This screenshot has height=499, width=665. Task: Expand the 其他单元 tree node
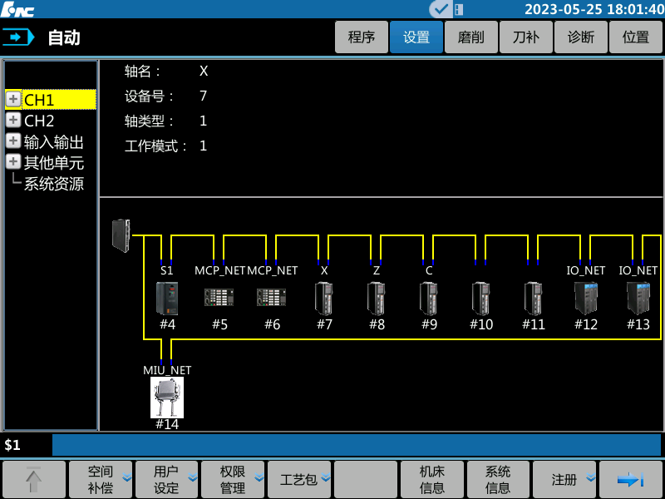pos(13,162)
